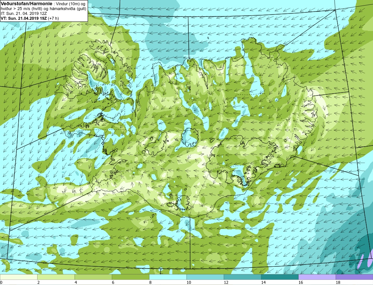Click the 2–4 m/s light green legend swatch
This screenshot has height=285, width=373.
coord(56,277)
